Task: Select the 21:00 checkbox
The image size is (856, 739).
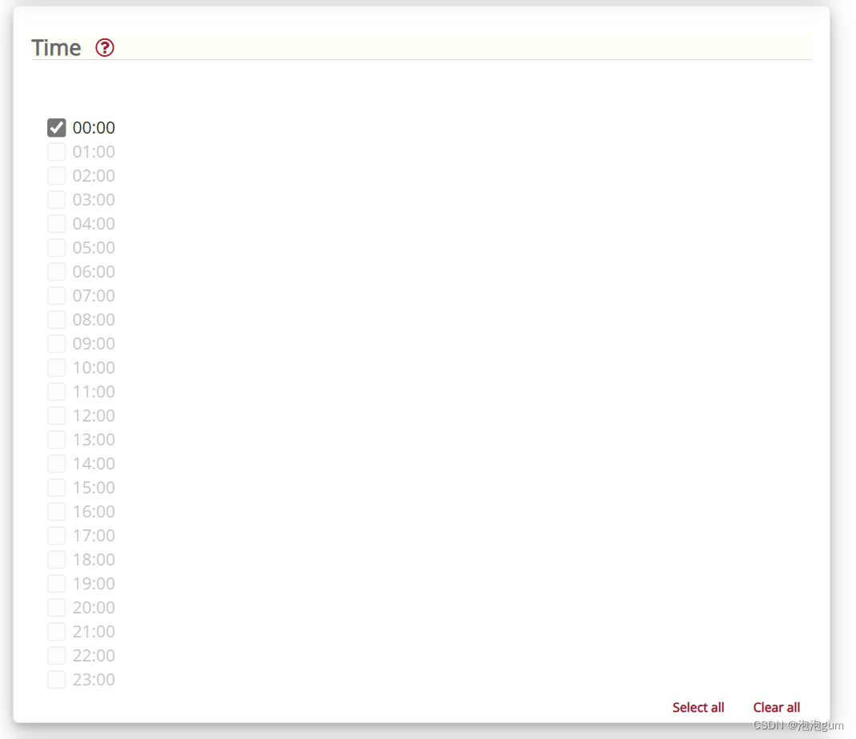Action: [x=57, y=632]
